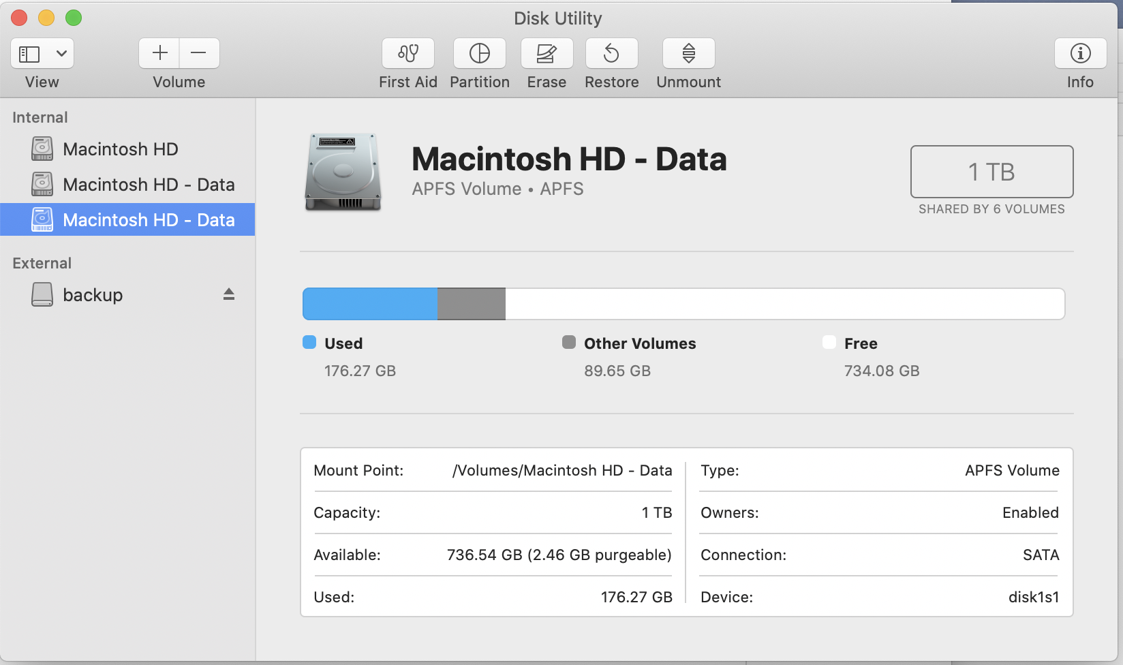The height and width of the screenshot is (665, 1123).
Task: Click the APFS Volume • APFS subtitle
Action: [497, 189]
